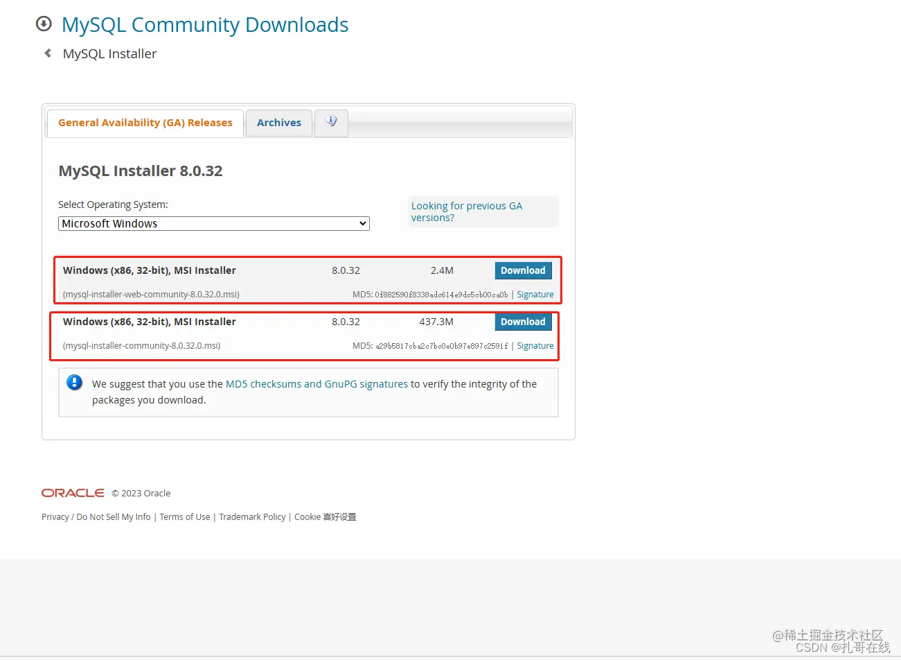
Task: Download the 437.3M community installer
Action: [524, 322]
